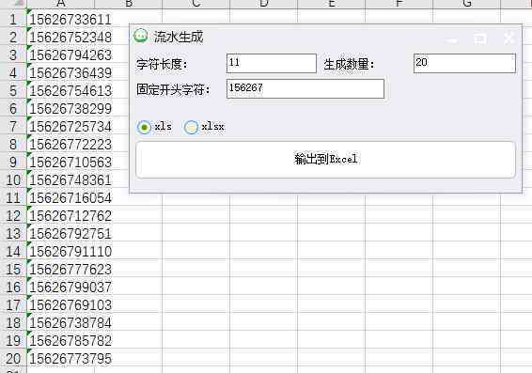Select column B header
This screenshot has height=373, width=532.
coord(129,4)
